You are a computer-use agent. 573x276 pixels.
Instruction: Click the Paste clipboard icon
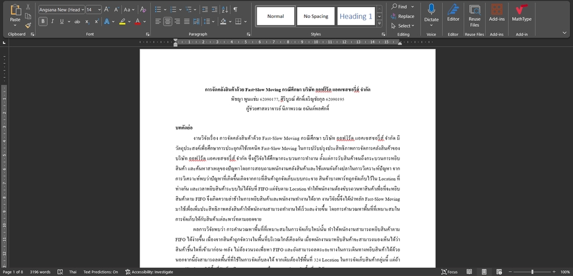point(15,10)
